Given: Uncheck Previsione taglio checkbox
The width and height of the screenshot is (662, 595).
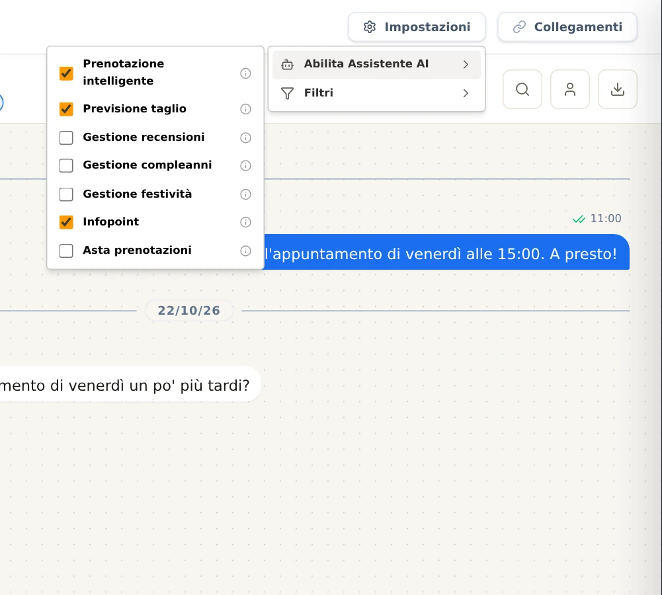Looking at the screenshot, I should click(x=66, y=109).
